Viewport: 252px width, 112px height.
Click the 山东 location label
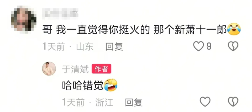point(85,47)
